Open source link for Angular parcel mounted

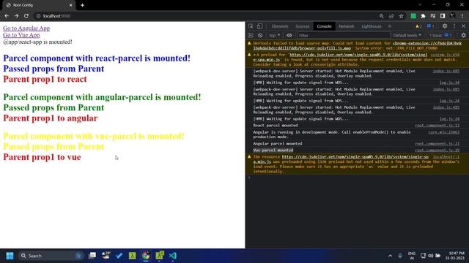(x=437, y=144)
